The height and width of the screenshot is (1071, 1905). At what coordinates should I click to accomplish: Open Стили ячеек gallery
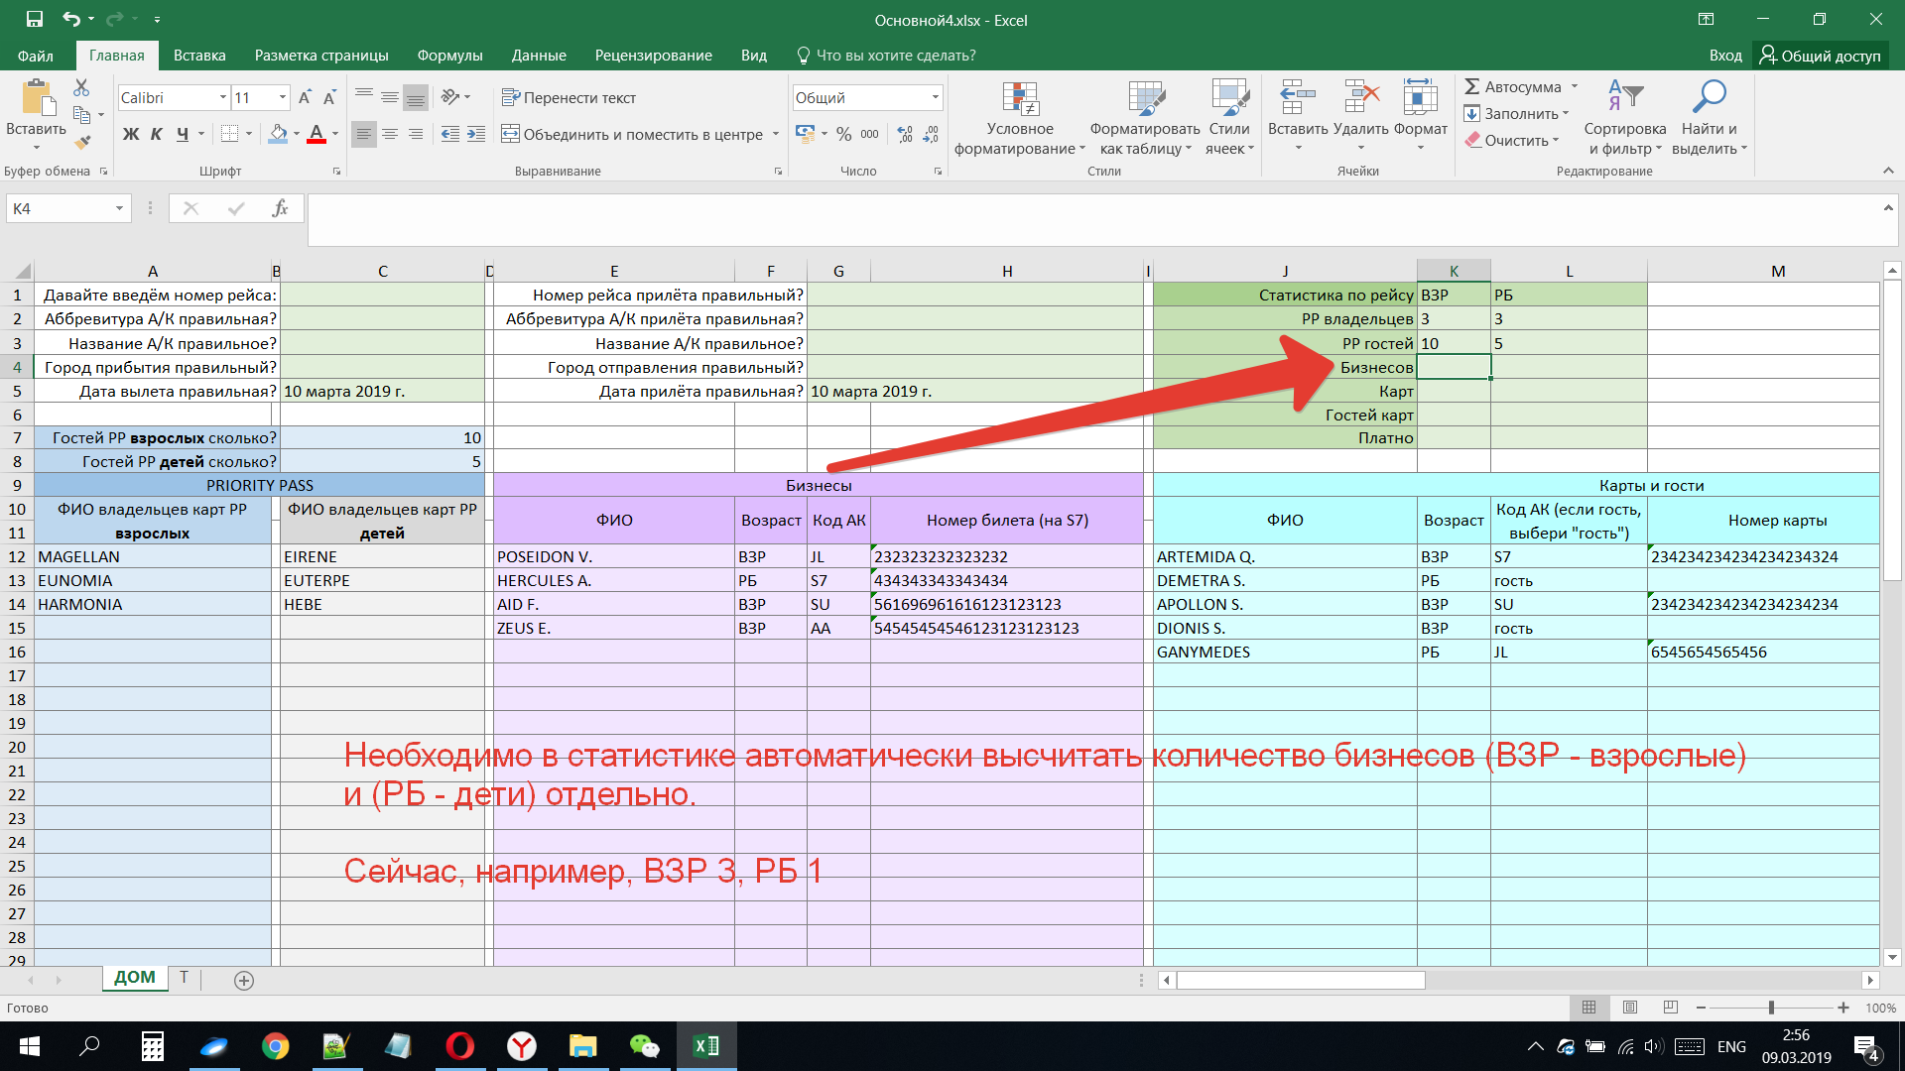(x=1229, y=117)
